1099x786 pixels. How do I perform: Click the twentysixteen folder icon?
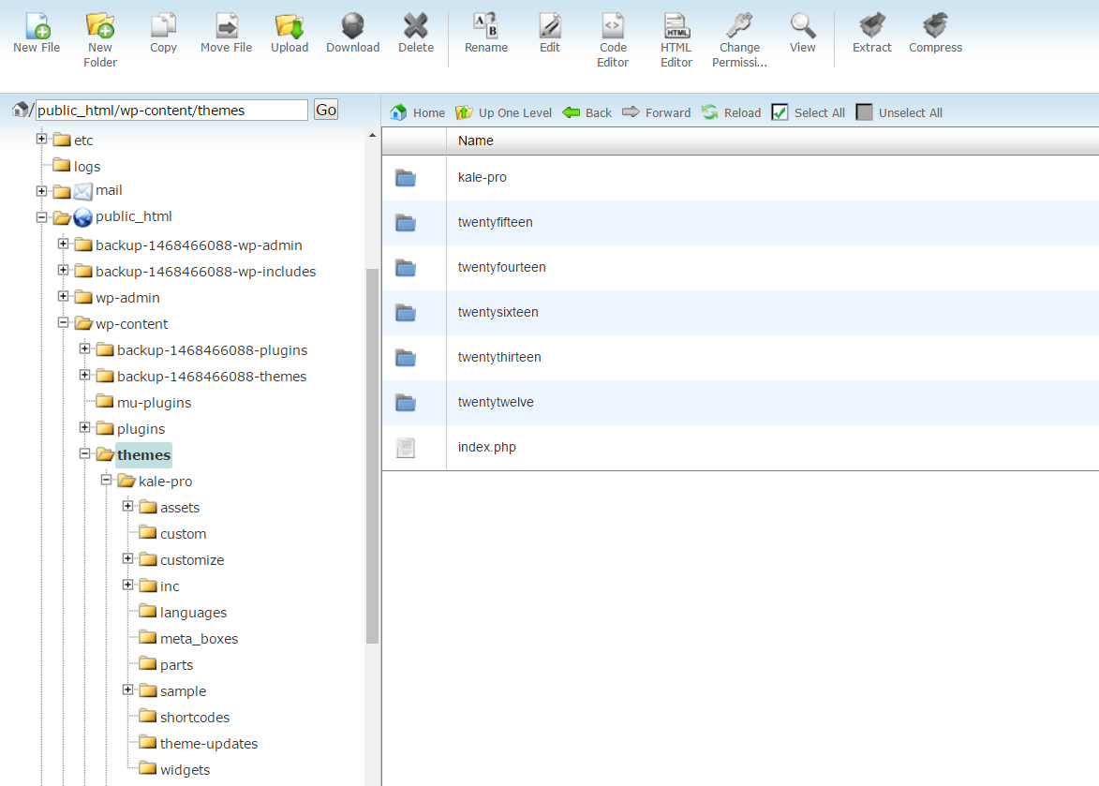[x=405, y=313]
